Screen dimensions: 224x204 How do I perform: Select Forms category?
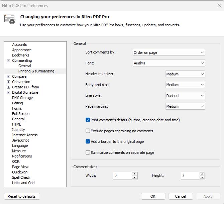17,108
